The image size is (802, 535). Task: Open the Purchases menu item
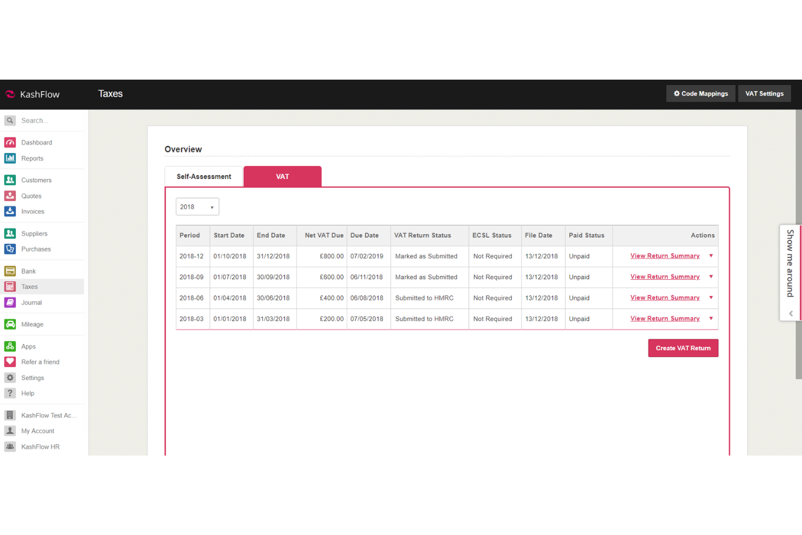click(36, 249)
